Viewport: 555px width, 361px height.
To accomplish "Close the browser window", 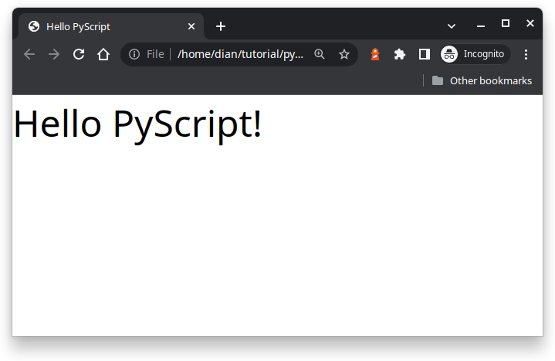I will [530, 23].
